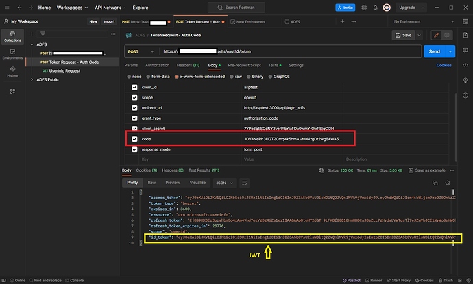Save the request
Viewport: 473px width, 284px height.
click(403, 35)
